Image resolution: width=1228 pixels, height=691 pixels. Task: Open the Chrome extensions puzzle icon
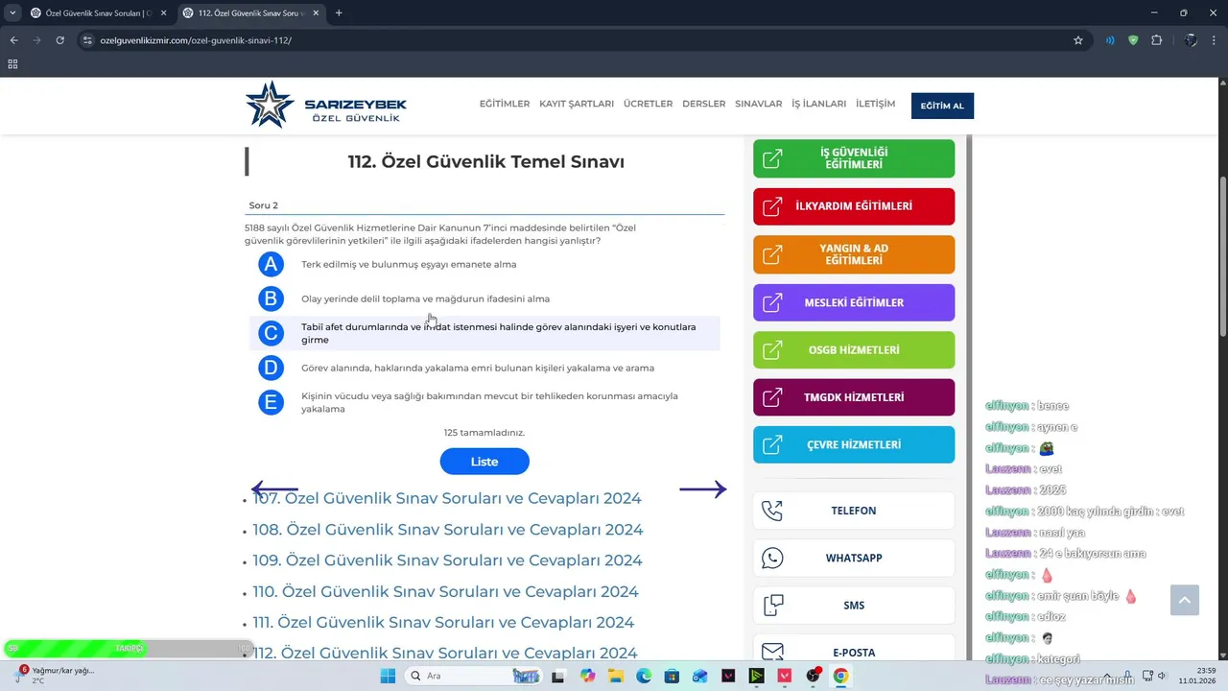1156,40
